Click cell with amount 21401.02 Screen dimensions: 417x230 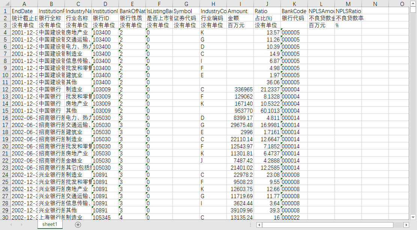240,168
